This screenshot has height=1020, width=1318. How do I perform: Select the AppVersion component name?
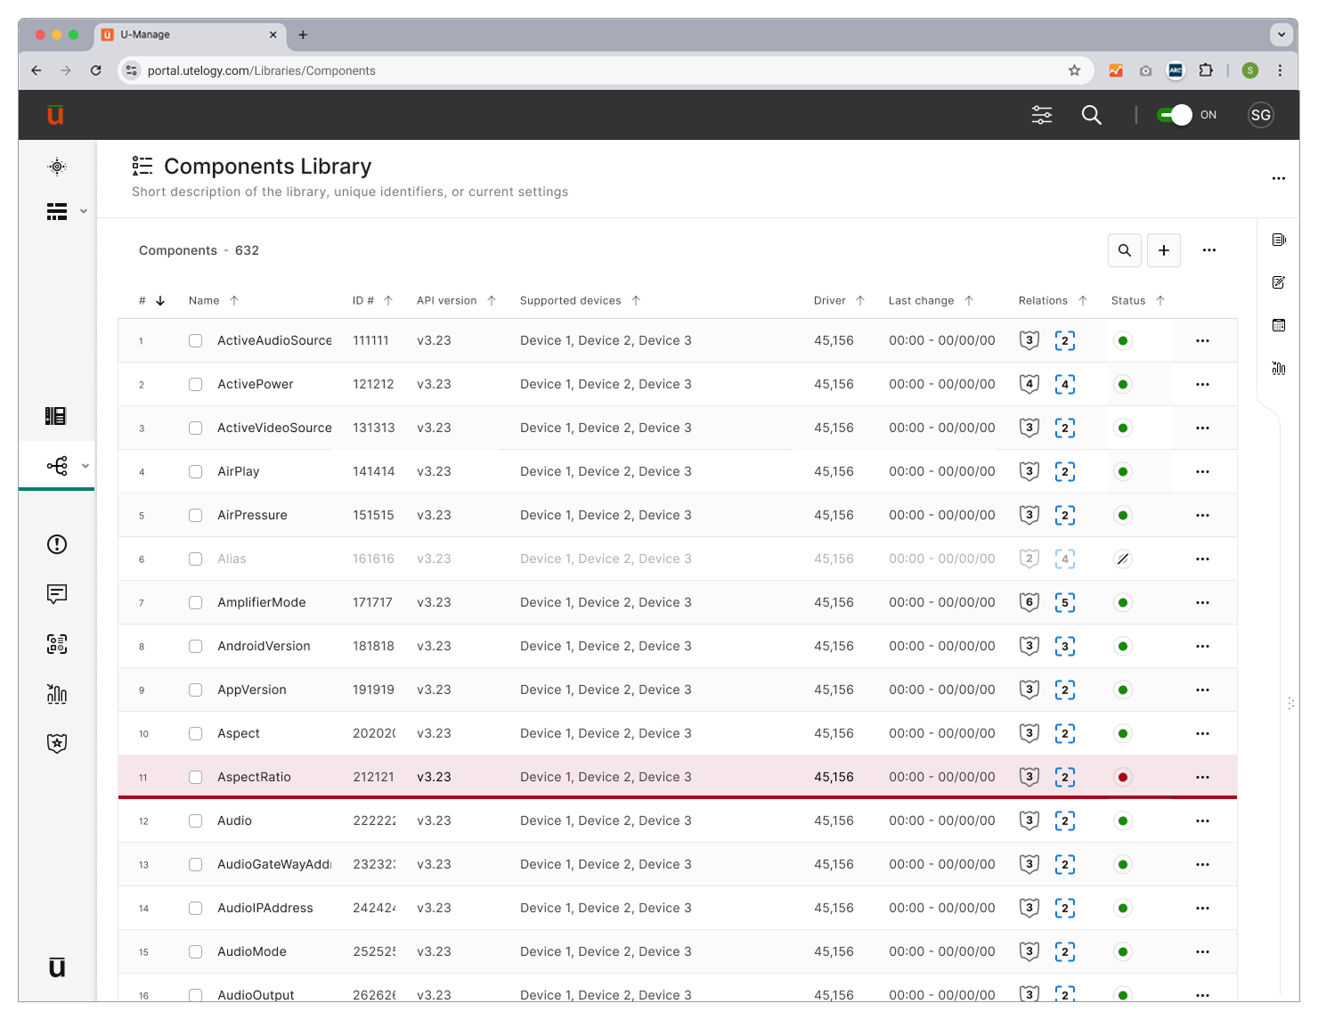point(252,690)
